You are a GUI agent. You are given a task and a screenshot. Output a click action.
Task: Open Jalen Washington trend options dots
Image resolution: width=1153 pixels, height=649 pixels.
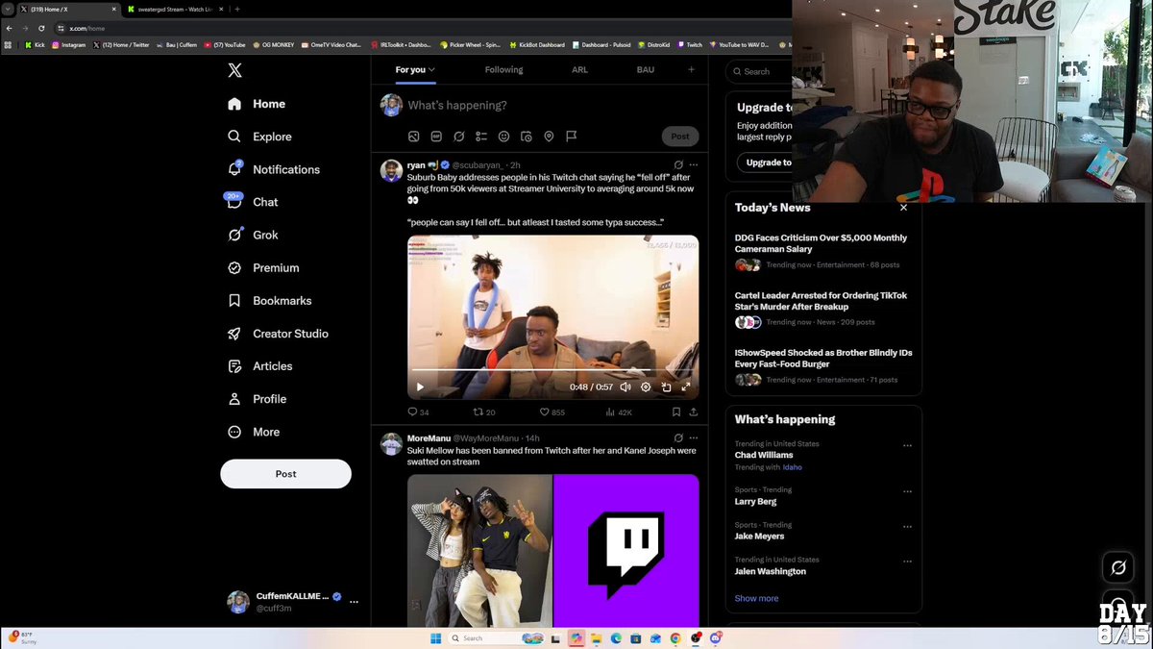pyautogui.click(x=907, y=562)
